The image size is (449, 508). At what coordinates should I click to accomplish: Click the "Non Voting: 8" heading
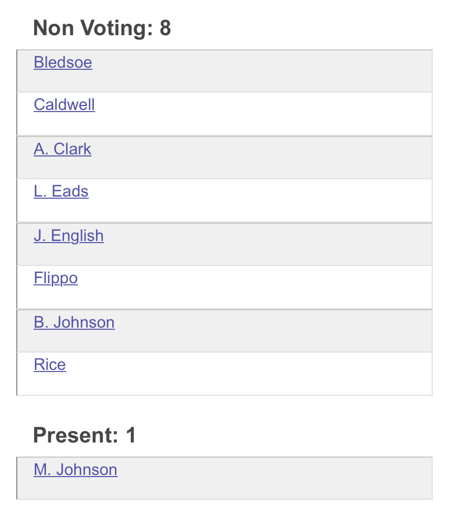102,28
